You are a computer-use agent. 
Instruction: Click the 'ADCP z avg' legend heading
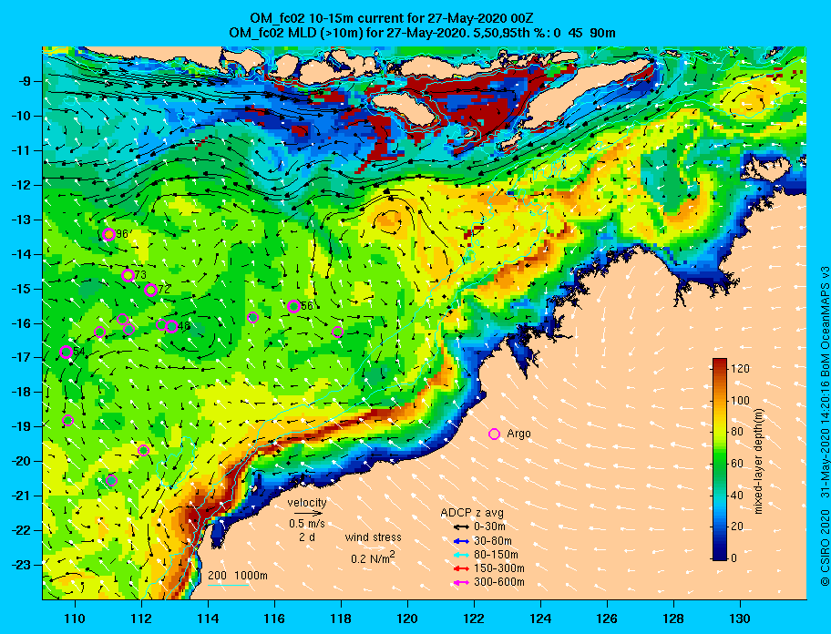(x=472, y=513)
